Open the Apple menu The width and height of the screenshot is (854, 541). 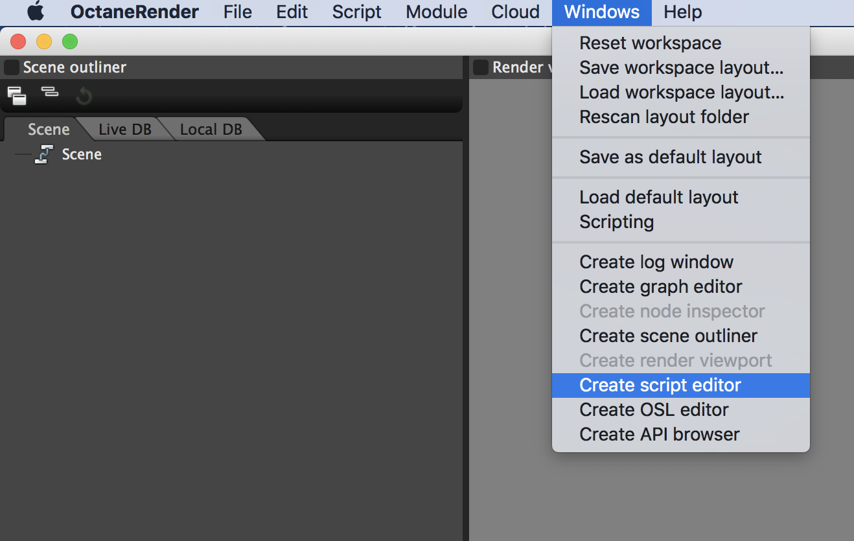coord(36,12)
